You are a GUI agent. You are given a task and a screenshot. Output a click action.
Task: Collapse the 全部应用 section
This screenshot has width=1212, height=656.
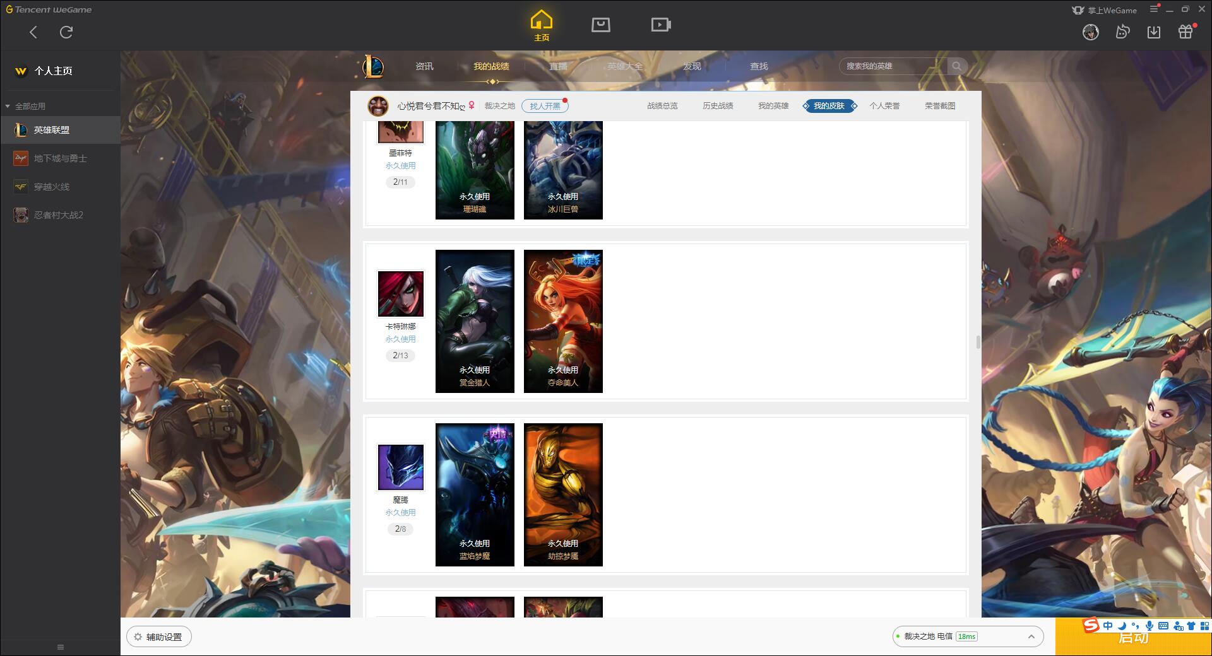click(x=8, y=106)
